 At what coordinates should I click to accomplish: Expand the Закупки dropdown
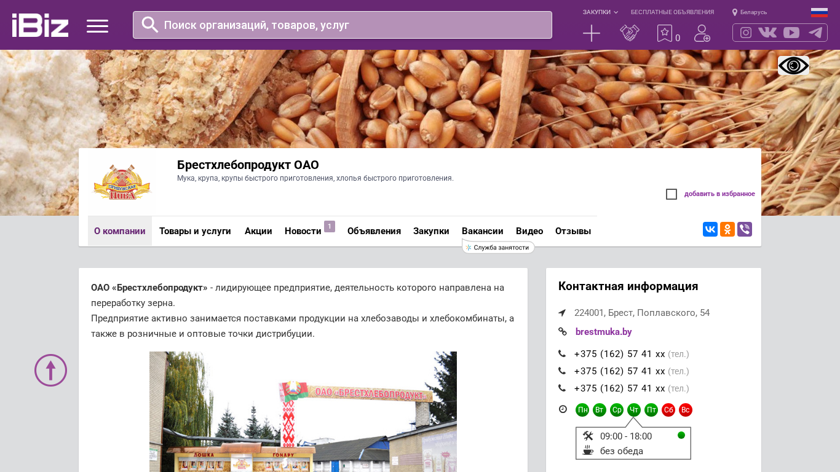point(600,12)
